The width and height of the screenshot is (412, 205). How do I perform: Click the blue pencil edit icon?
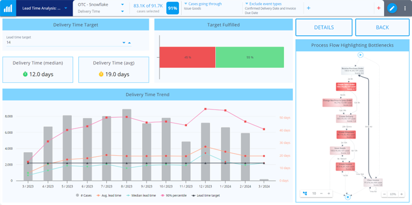392,8
